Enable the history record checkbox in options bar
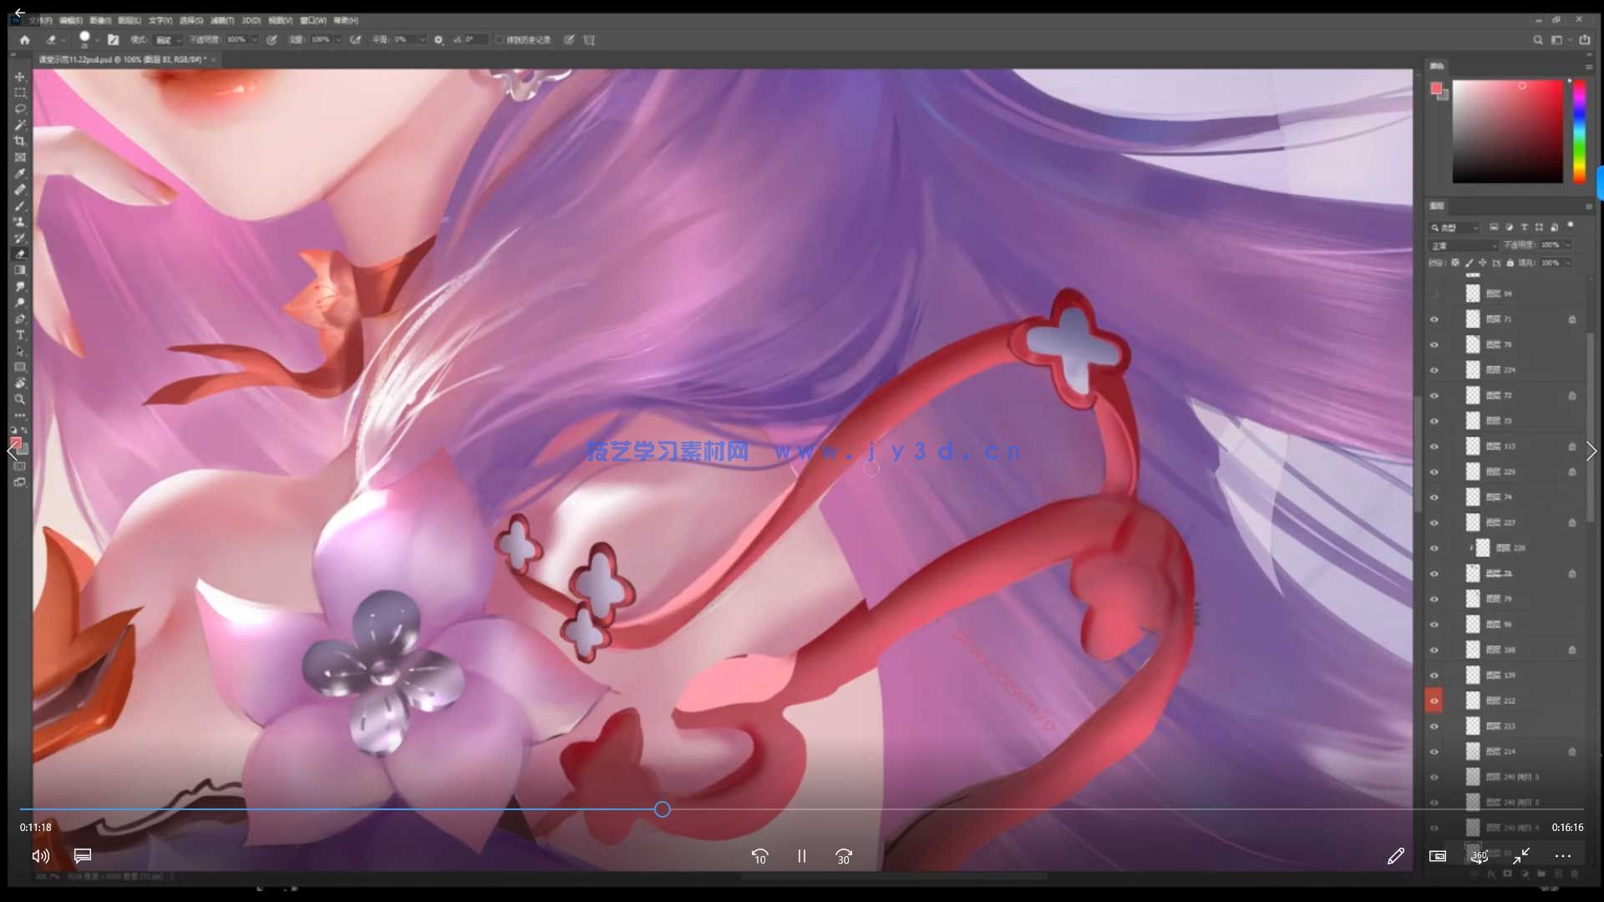Screen dimensions: 1604x902 coord(500,39)
